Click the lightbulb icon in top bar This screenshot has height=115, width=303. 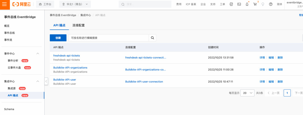(263, 4)
